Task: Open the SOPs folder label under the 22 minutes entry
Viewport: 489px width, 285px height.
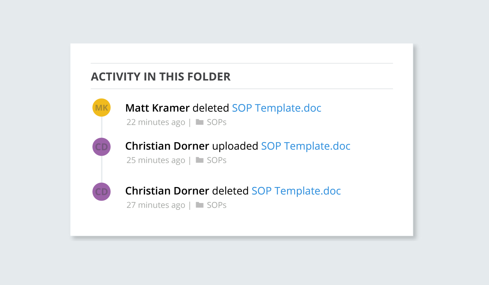Action: point(217,122)
